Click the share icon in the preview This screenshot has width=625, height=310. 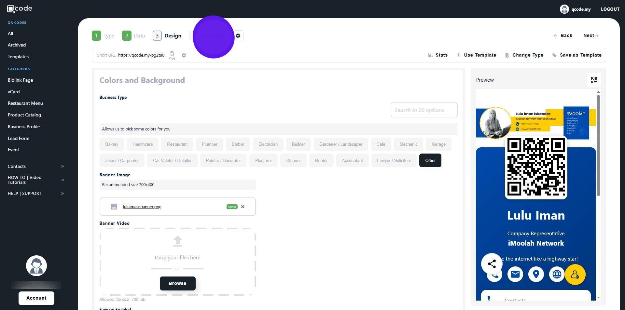[x=492, y=263]
